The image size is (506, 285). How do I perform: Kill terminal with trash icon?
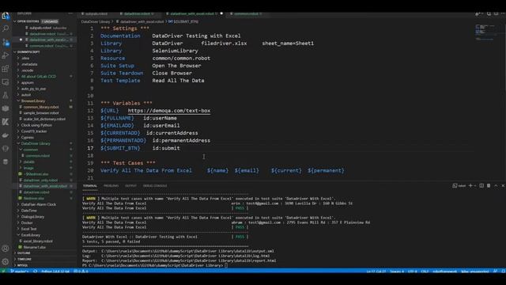pos(489,185)
